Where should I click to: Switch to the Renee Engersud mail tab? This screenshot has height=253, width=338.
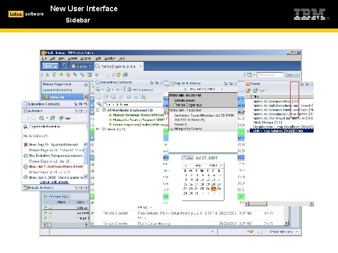(x=118, y=66)
